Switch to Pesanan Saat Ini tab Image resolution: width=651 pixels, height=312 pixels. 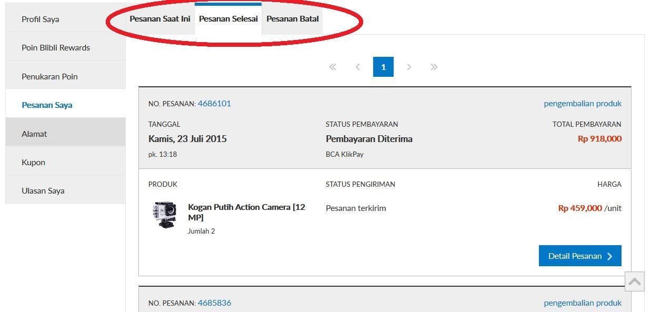[160, 19]
